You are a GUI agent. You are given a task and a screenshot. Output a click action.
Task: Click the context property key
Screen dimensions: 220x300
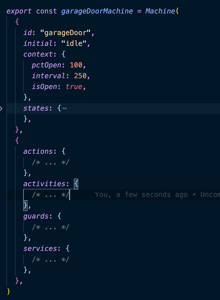coord(38,54)
